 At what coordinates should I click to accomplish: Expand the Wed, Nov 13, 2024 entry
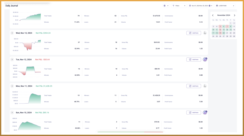(12, 33)
